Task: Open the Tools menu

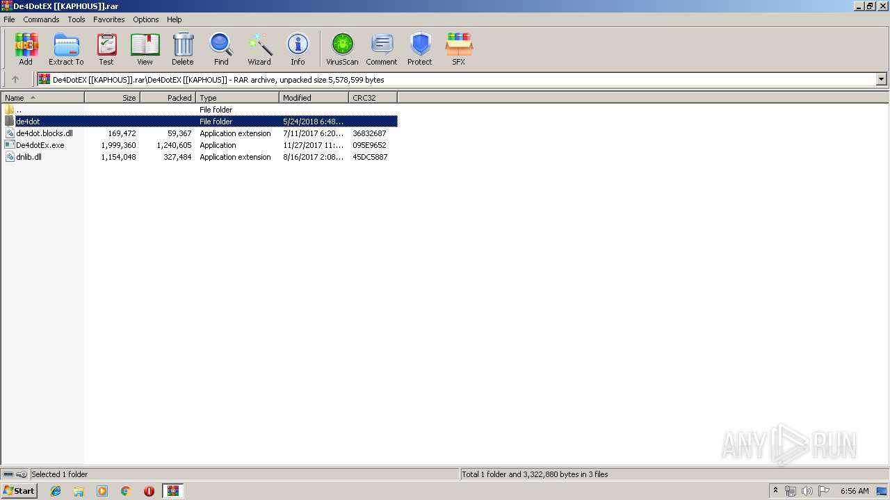Action: pos(76,19)
